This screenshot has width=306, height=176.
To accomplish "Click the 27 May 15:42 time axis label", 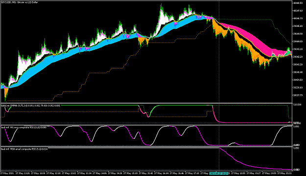I will pyautogui.click(x=145, y=173).
